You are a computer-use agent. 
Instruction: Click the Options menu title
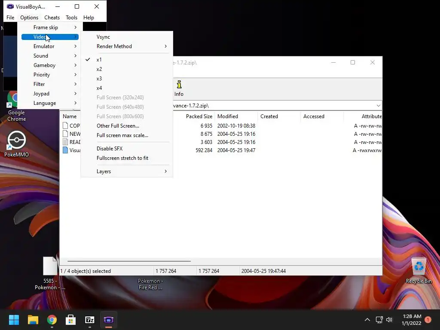point(29,17)
